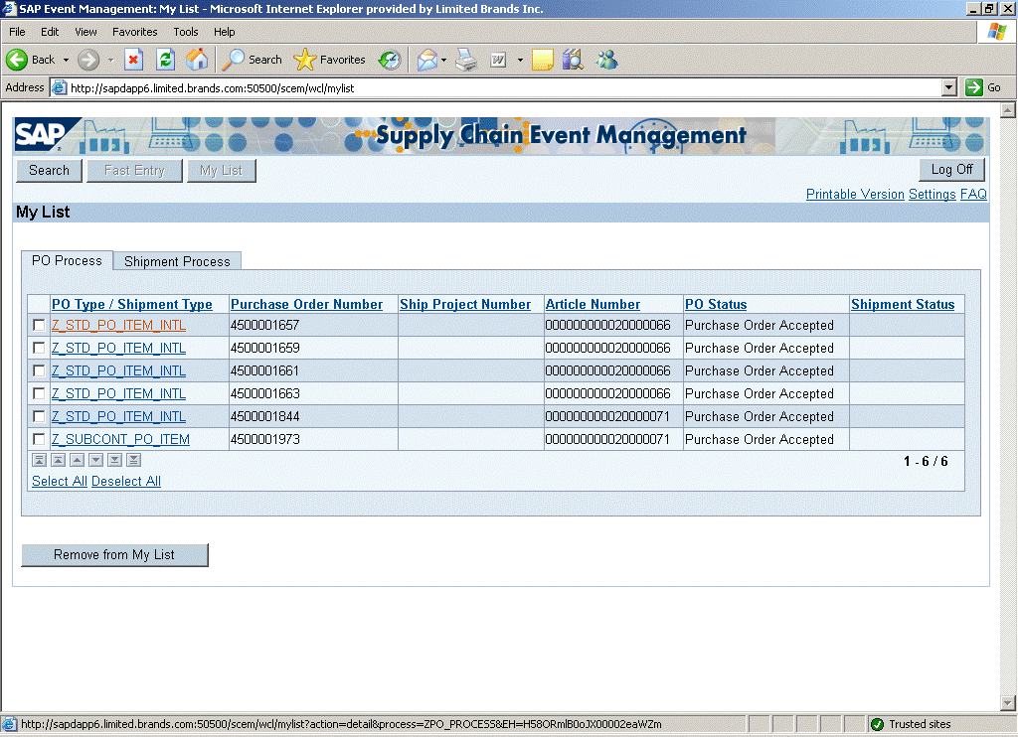Open Z_SUBCONT_PO_ITEM detail link
The height and width of the screenshot is (737, 1018).
point(120,439)
